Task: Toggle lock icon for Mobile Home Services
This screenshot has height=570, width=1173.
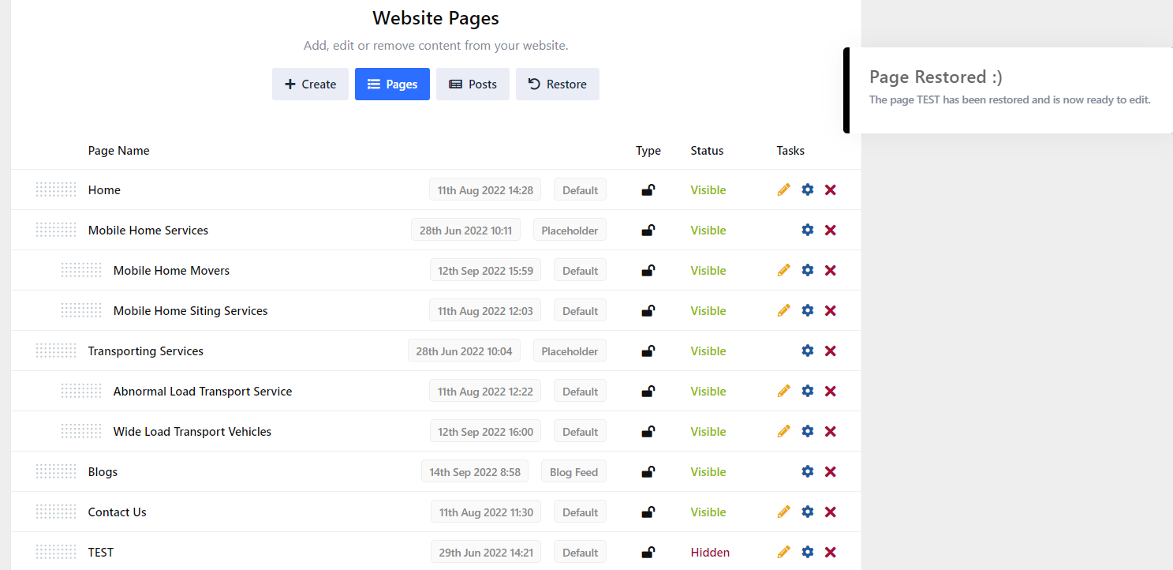Action: 648,230
